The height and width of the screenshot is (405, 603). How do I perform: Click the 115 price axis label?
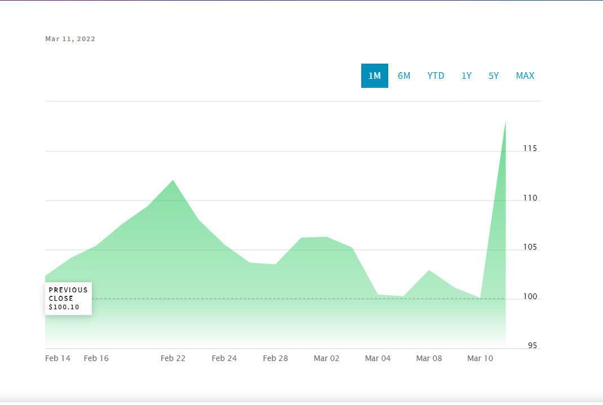(530, 148)
